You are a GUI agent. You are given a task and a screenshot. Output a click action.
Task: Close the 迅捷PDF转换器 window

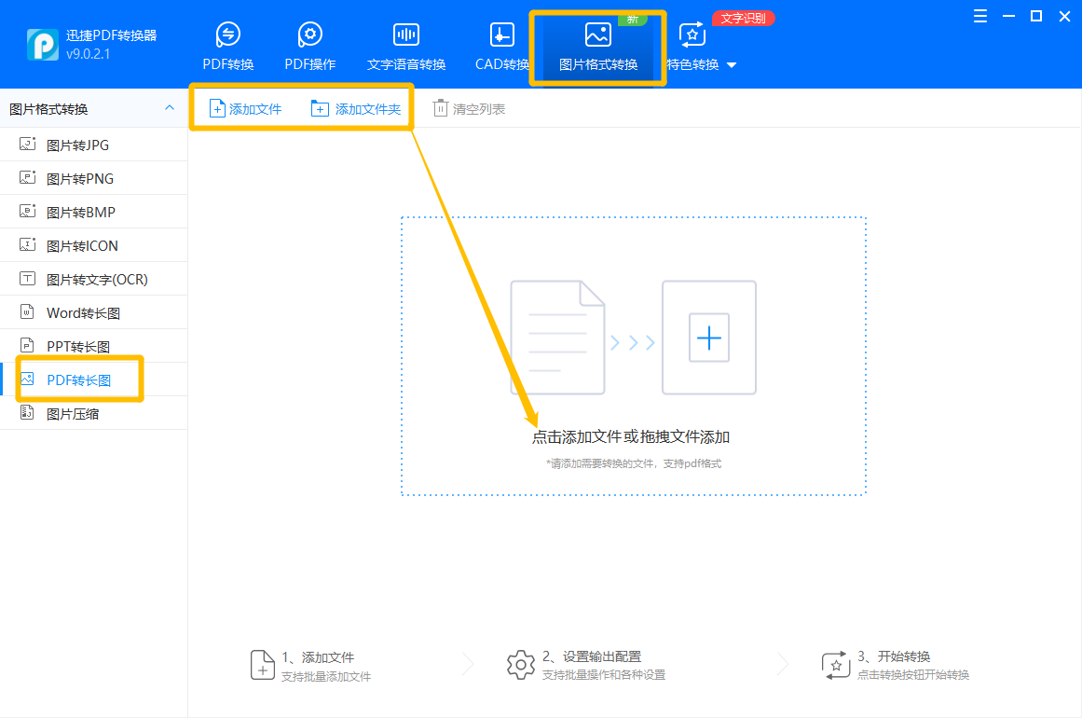(x=1064, y=17)
